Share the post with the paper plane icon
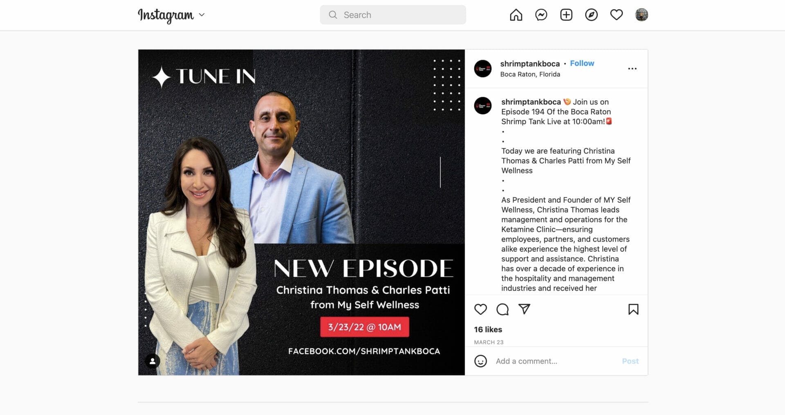785x415 pixels. (x=524, y=309)
